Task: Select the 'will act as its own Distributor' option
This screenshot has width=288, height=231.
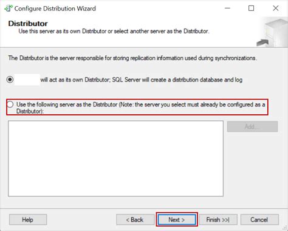Action: click(x=10, y=80)
